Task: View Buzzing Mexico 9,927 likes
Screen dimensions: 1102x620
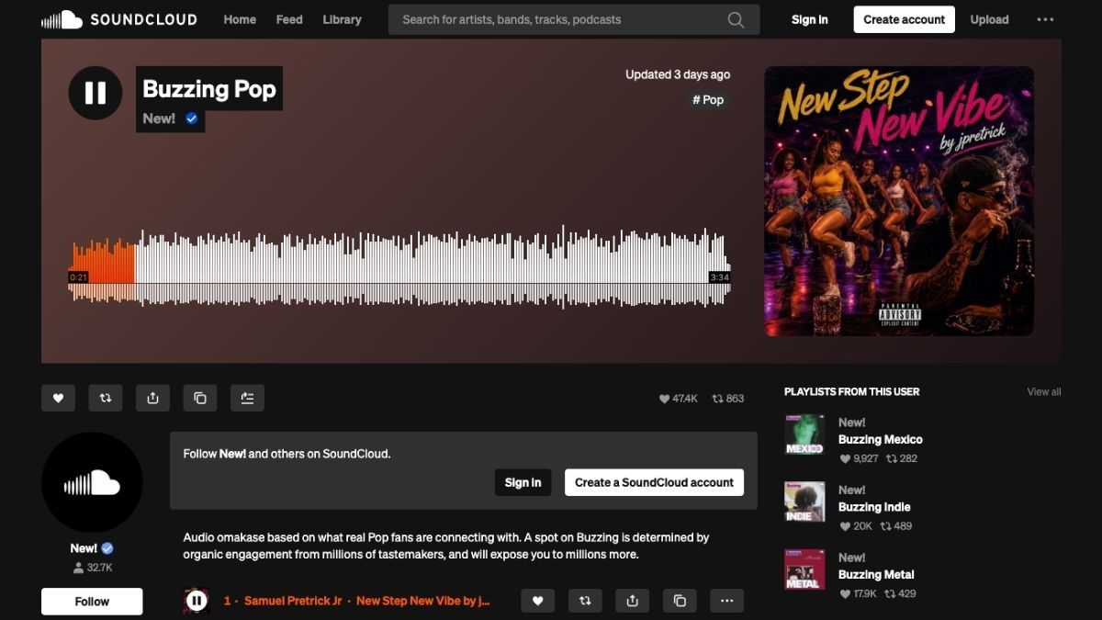Action: [x=860, y=458]
